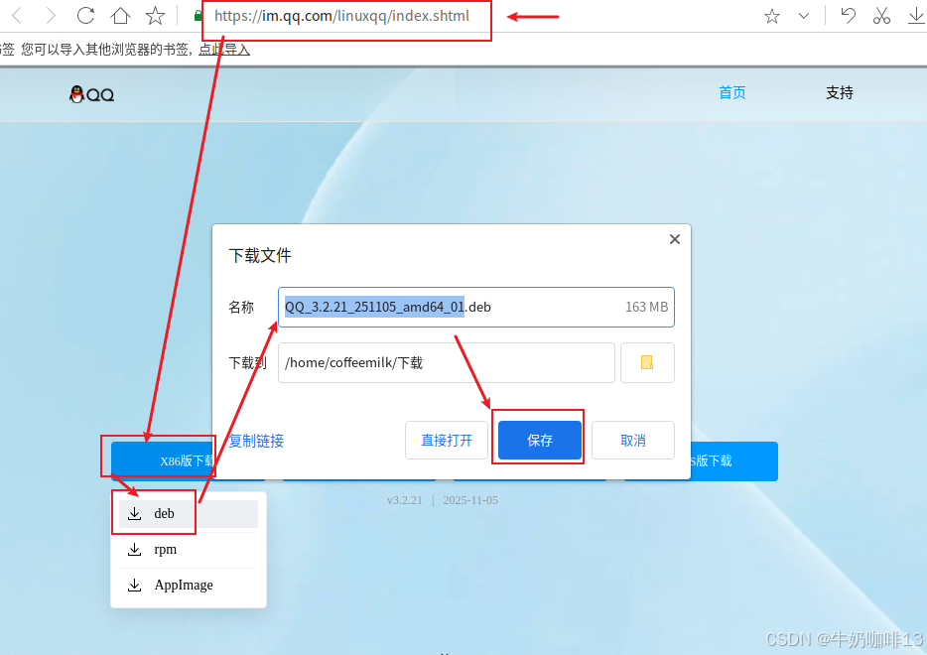Image resolution: width=927 pixels, height=655 pixels.
Task: Click the 复制链接 link
Action: click(256, 441)
